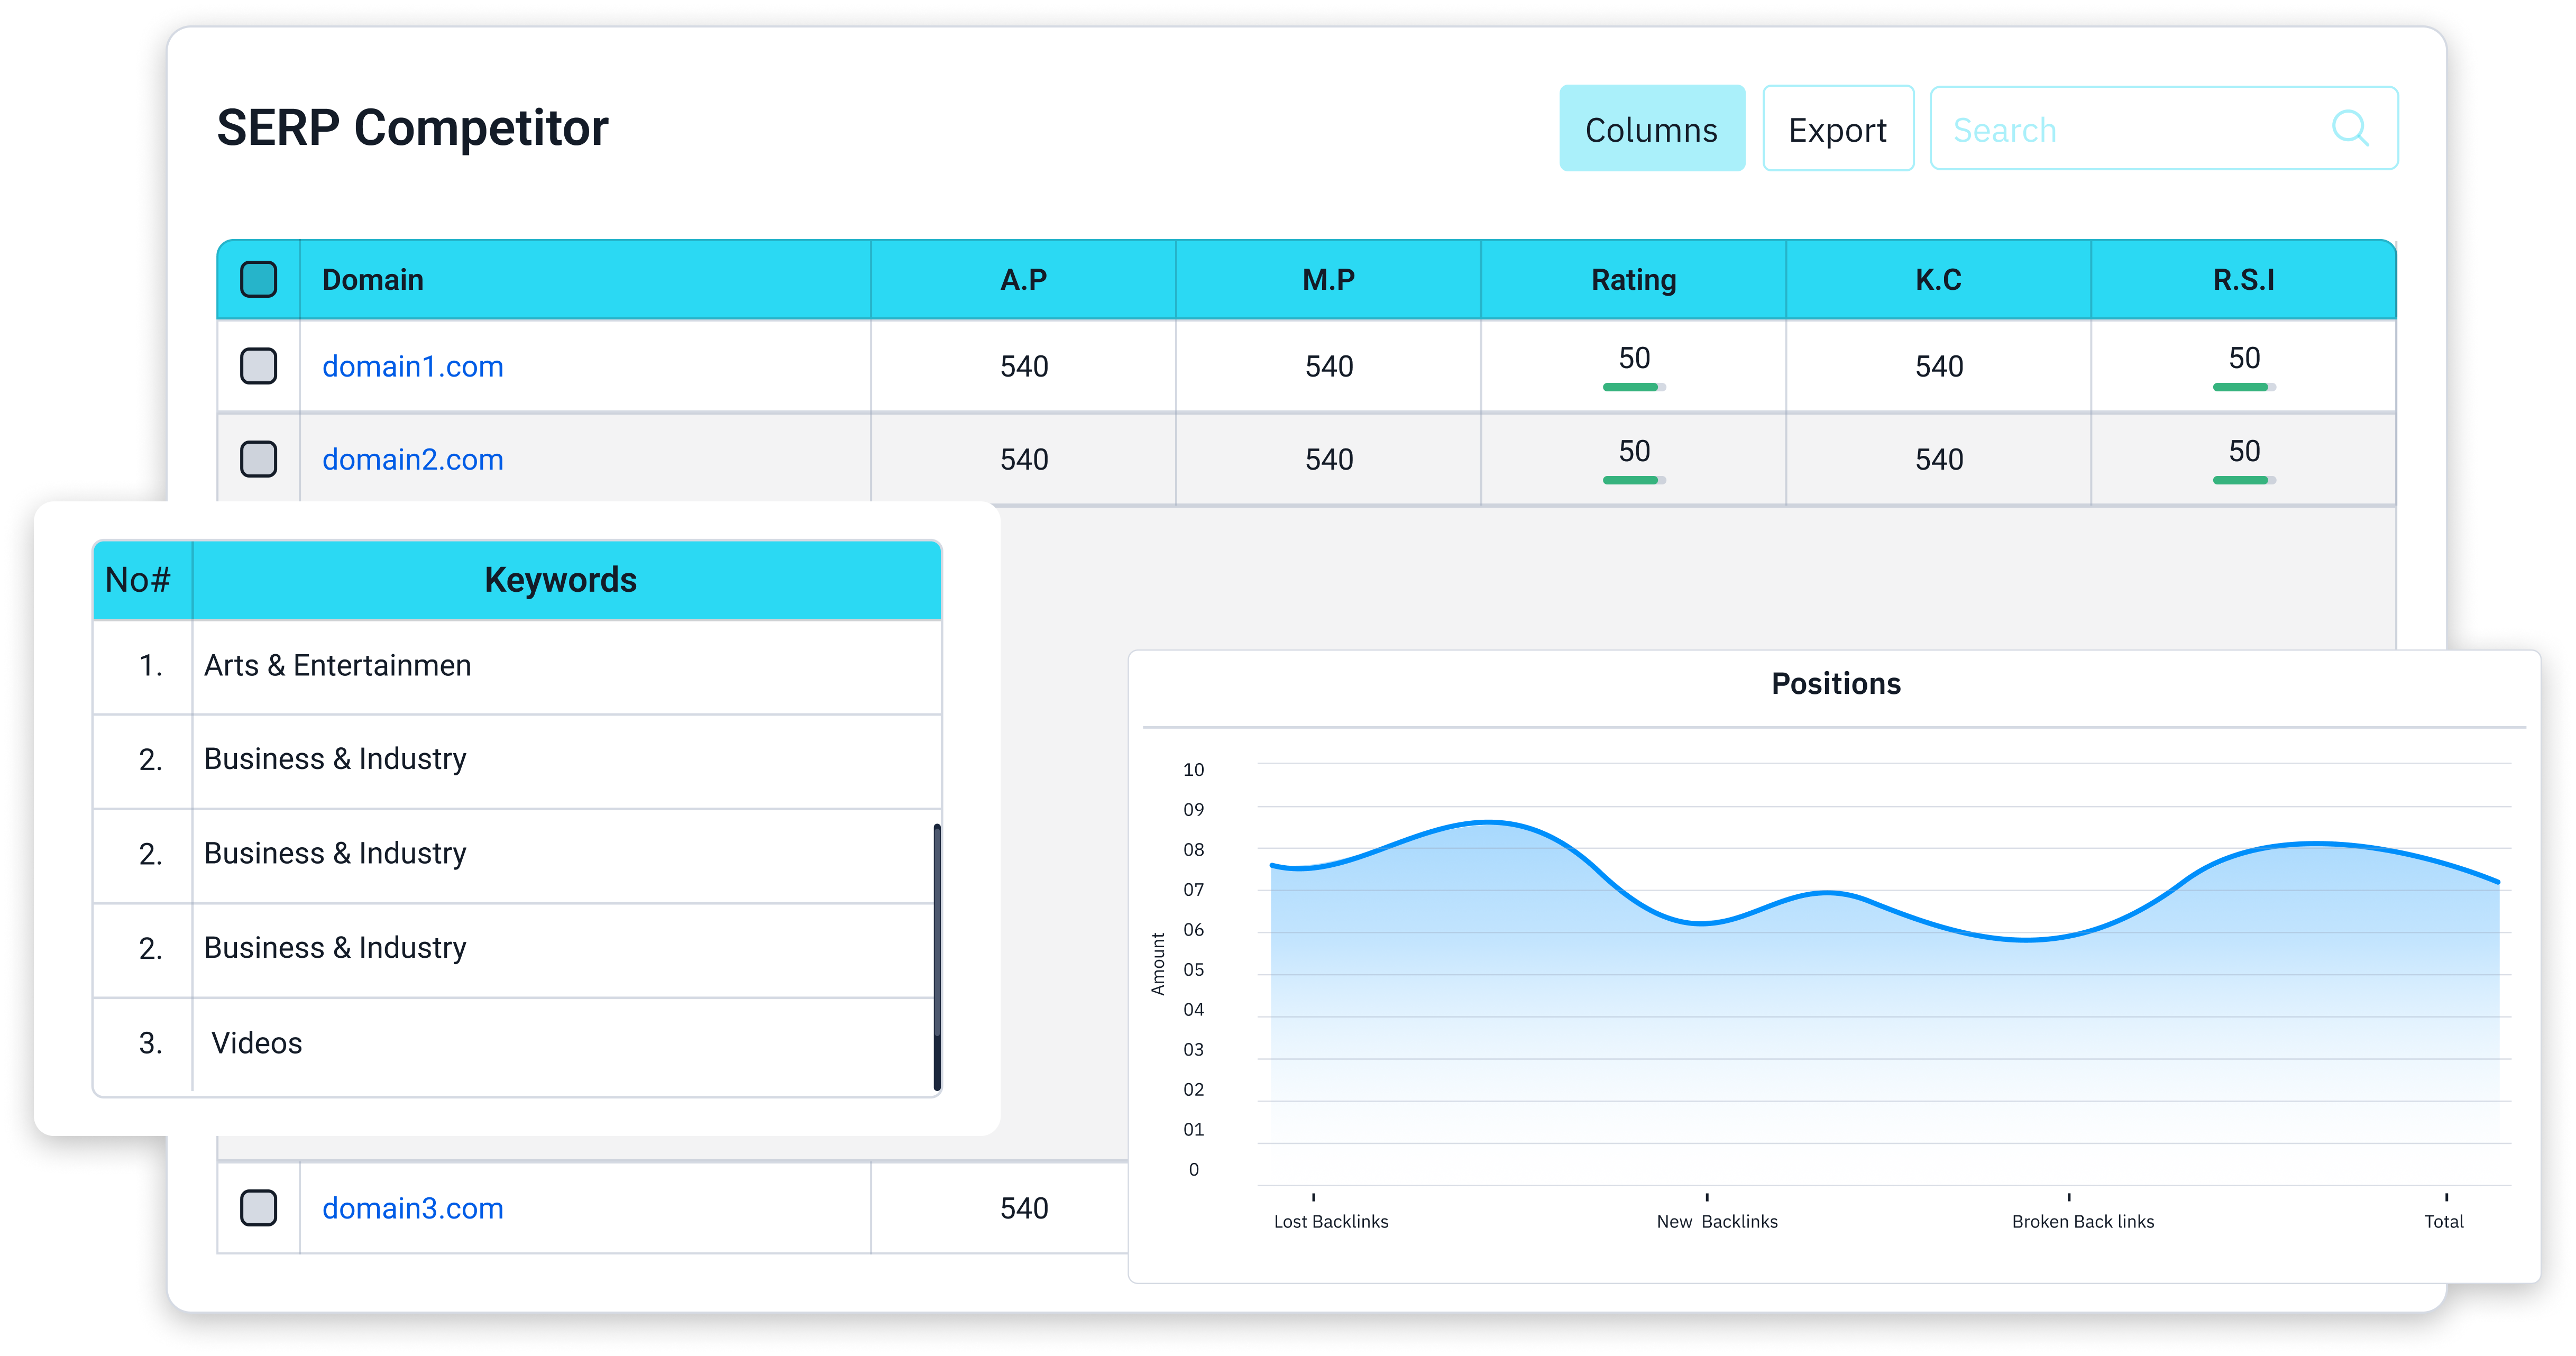The image size is (2576, 1356).
Task: Click the R.S.I column header
Action: [2243, 280]
